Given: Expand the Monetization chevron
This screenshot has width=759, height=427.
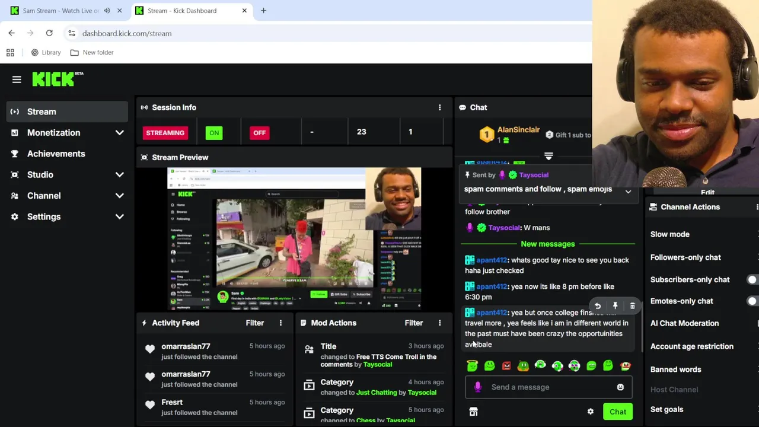Looking at the screenshot, I should tap(119, 133).
